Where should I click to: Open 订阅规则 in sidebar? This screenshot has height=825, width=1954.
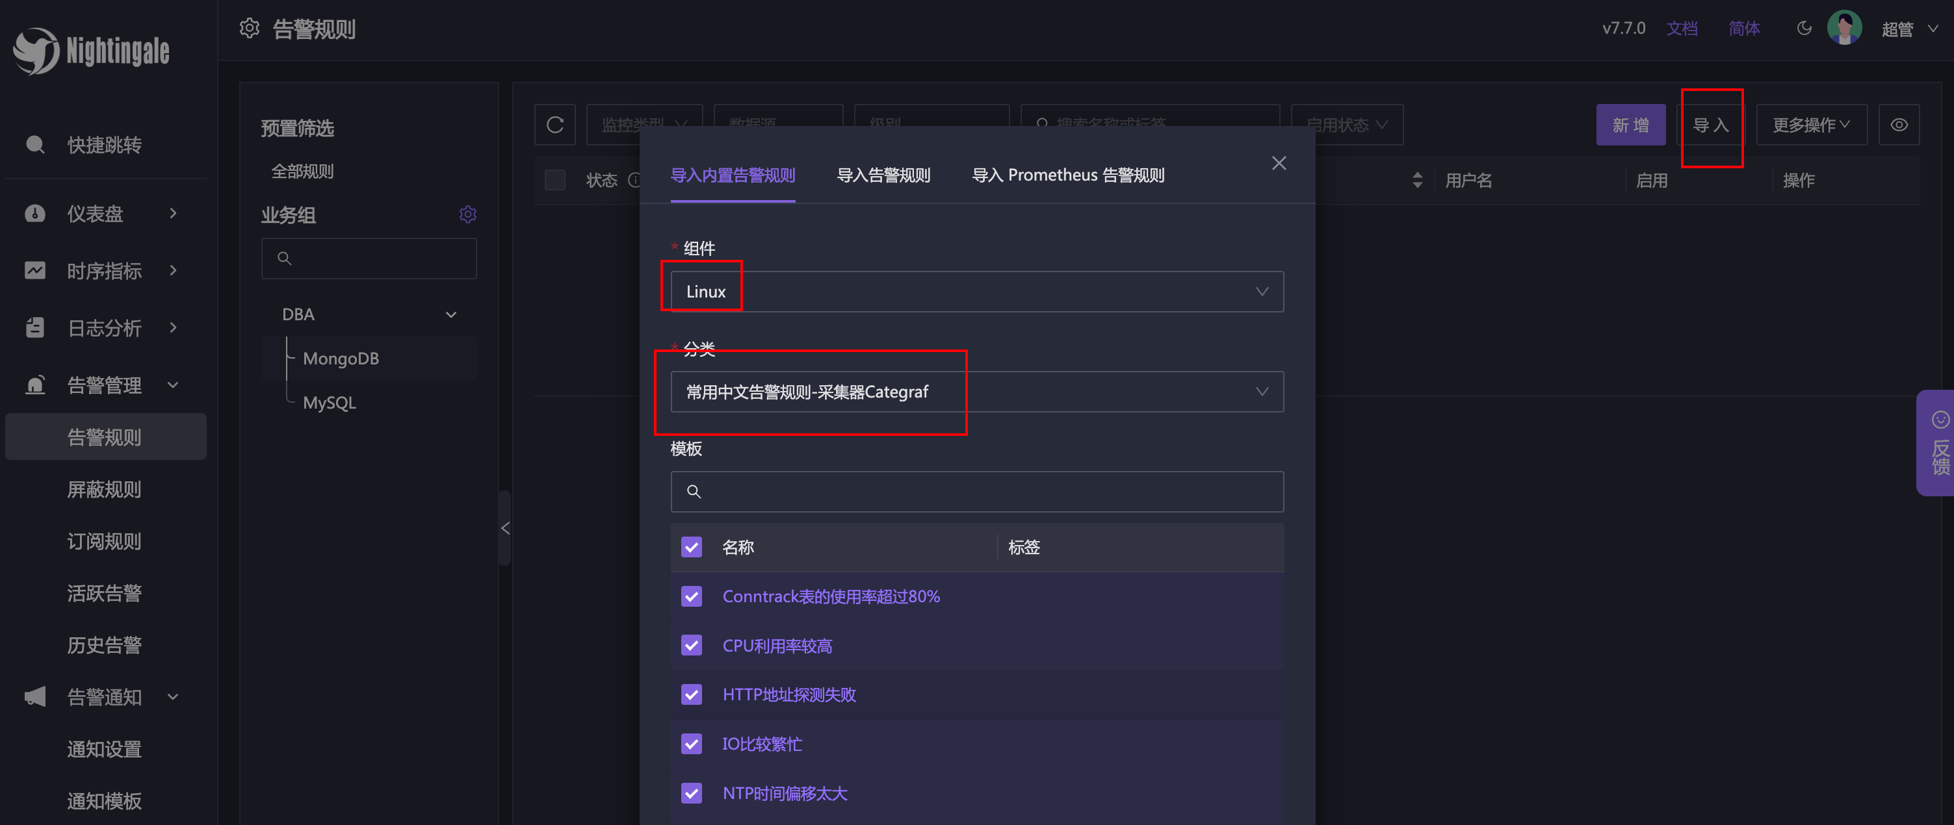click(105, 540)
